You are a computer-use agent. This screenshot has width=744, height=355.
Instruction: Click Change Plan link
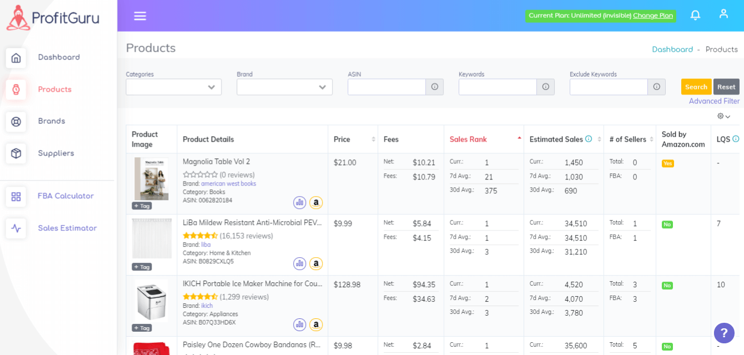click(653, 16)
